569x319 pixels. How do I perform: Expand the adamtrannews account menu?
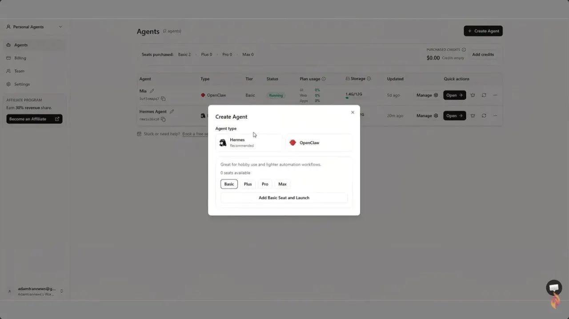34,291
